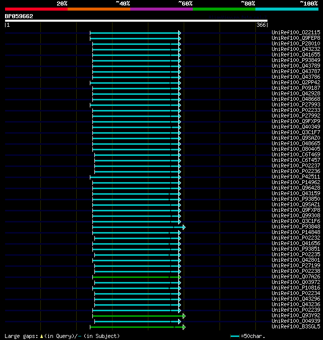Select label UniRef100_Q43789
Image resolution: width=323 pixels, height=340 pixels.
(x=296, y=66)
